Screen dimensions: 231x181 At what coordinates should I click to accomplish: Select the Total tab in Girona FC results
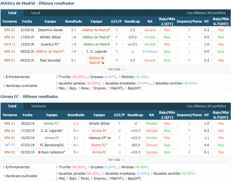(12, 106)
